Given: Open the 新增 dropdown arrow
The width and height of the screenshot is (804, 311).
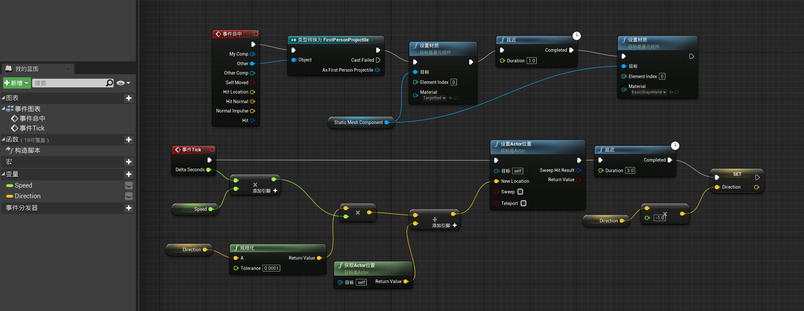Looking at the screenshot, I should (27, 83).
